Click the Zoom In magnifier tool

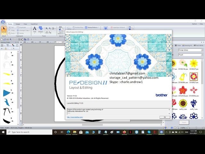tap(47, 28)
